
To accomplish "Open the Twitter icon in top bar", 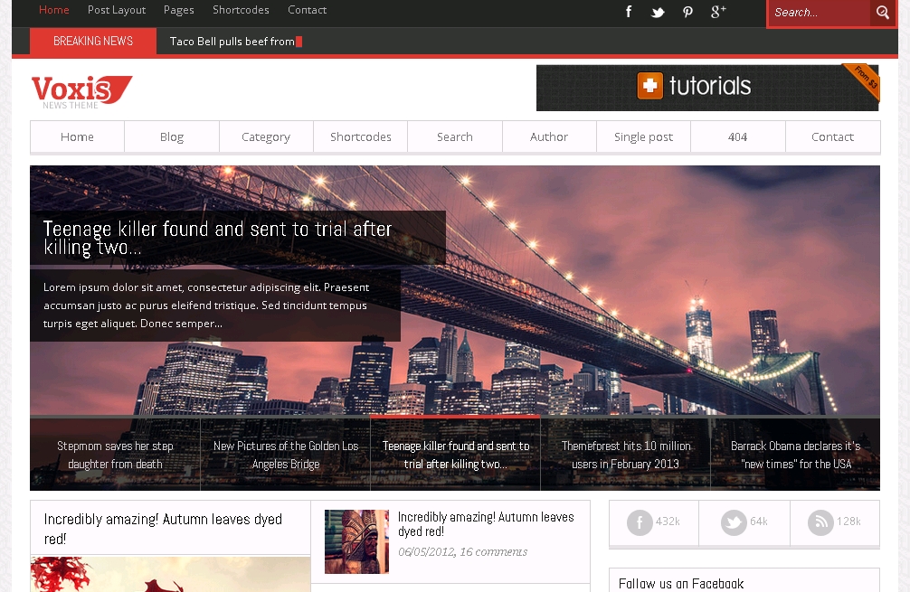I will coord(658,12).
